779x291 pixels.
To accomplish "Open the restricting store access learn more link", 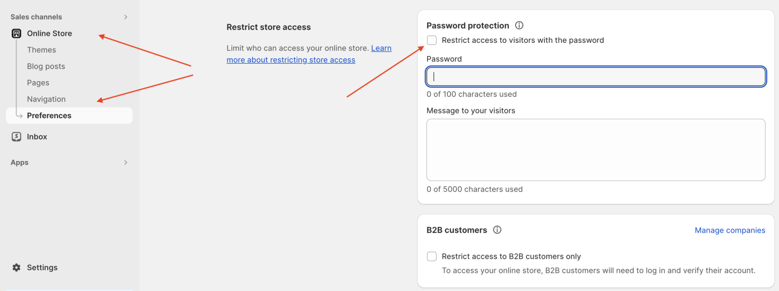I will coord(291,59).
